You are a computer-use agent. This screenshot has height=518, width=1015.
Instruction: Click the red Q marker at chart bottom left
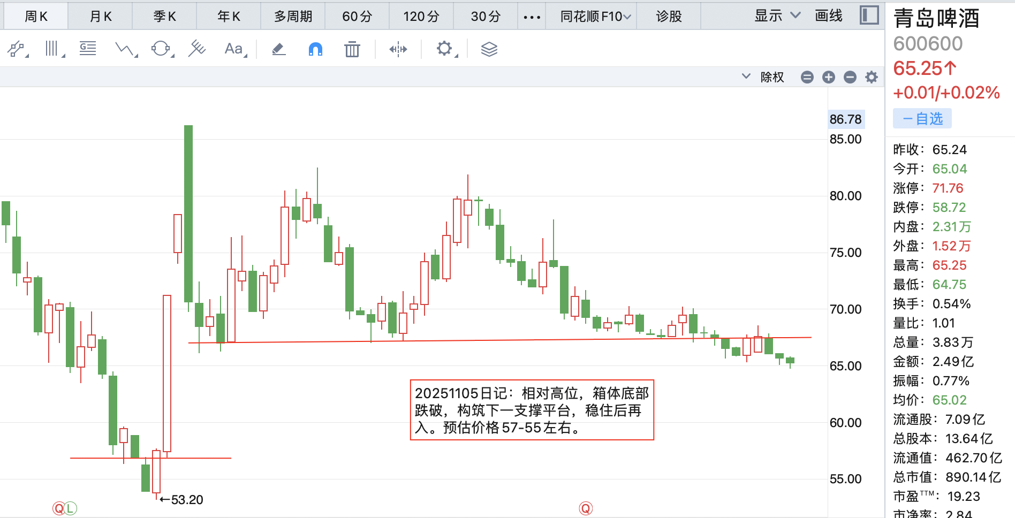[x=58, y=508]
